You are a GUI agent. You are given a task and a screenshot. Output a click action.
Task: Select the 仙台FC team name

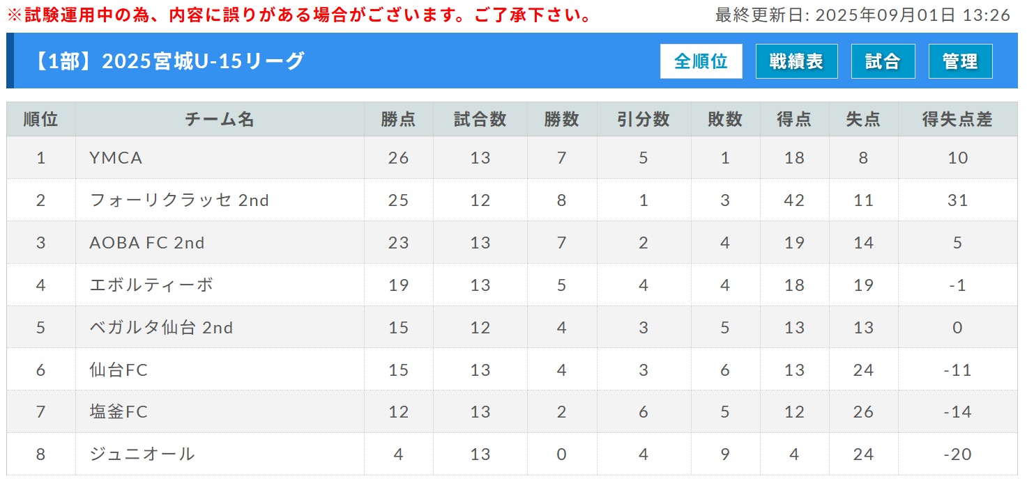[x=119, y=370]
